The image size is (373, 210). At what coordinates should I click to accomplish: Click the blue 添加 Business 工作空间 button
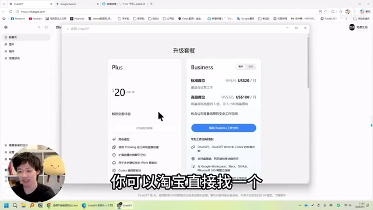pos(224,128)
